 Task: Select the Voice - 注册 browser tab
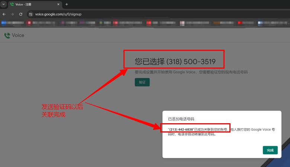tap(35, 4)
